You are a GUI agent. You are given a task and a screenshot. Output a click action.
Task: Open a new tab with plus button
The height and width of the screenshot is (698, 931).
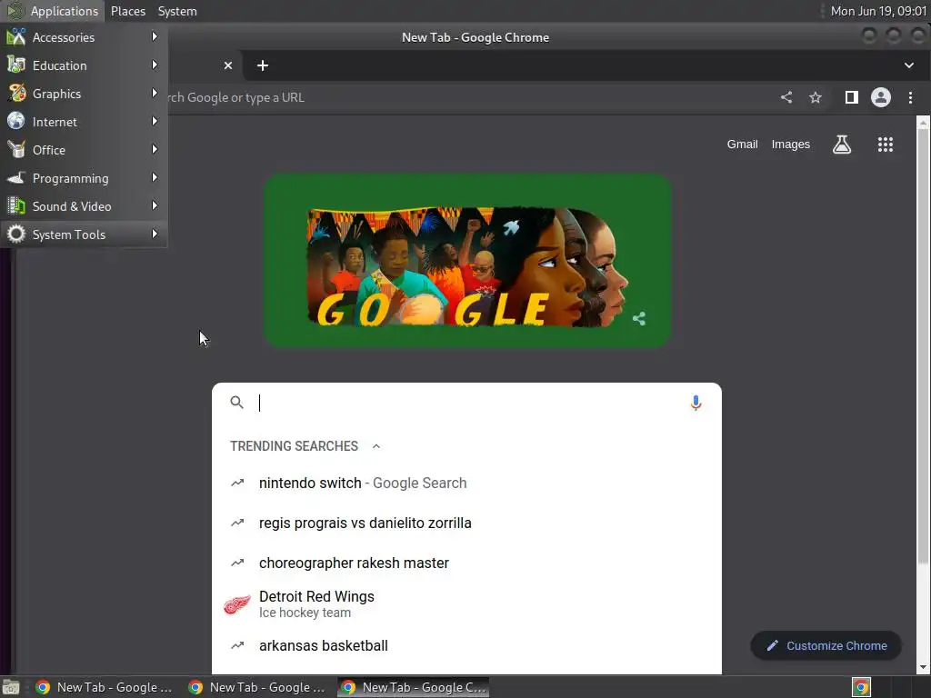[x=263, y=65]
